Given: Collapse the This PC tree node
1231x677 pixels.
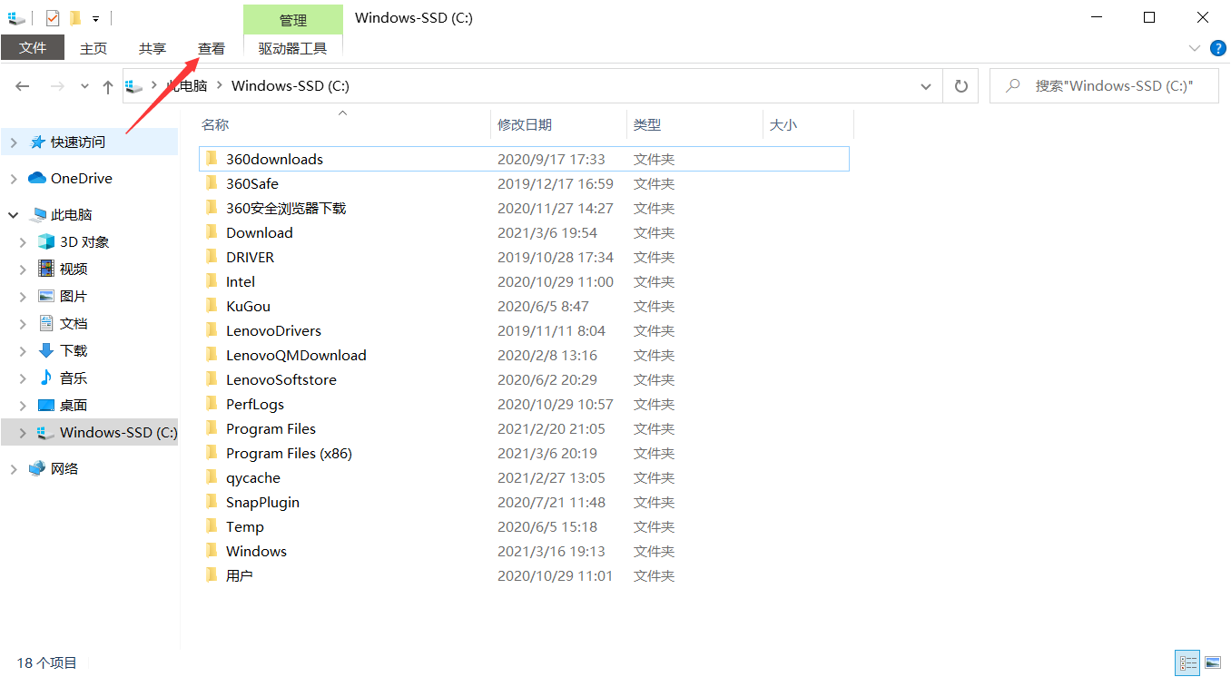Looking at the screenshot, I should pyautogui.click(x=13, y=215).
